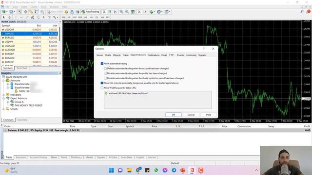Check disable trading when account changed
312x175 pixels.
click(105, 69)
